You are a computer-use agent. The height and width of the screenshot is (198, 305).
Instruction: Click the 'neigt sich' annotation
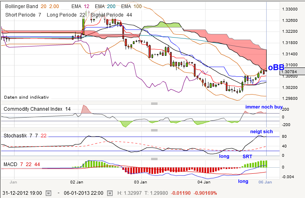pyautogui.click(x=261, y=131)
